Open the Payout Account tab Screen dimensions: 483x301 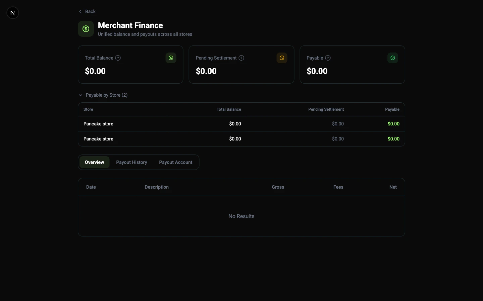click(x=176, y=162)
